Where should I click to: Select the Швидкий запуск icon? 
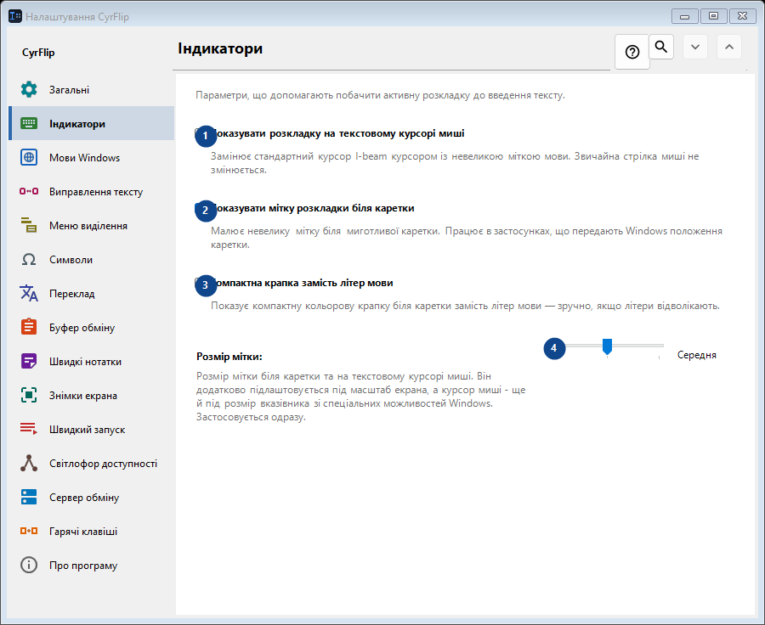pyautogui.click(x=29, y=429)
